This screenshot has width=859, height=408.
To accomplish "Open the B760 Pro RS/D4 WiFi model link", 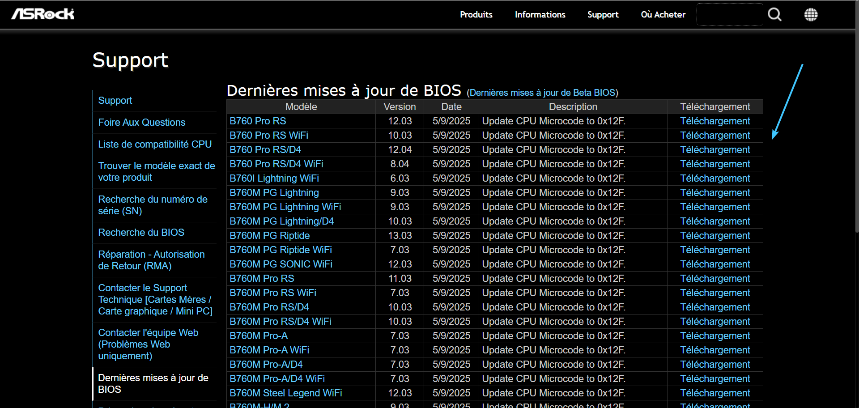I will click(x=276, y=164).
